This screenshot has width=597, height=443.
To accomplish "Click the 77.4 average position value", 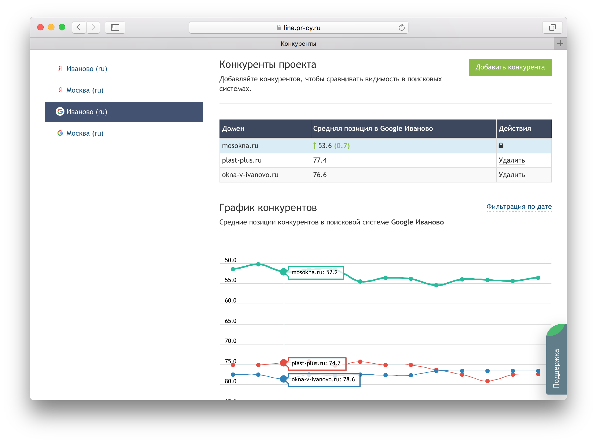I will (320, 160).
